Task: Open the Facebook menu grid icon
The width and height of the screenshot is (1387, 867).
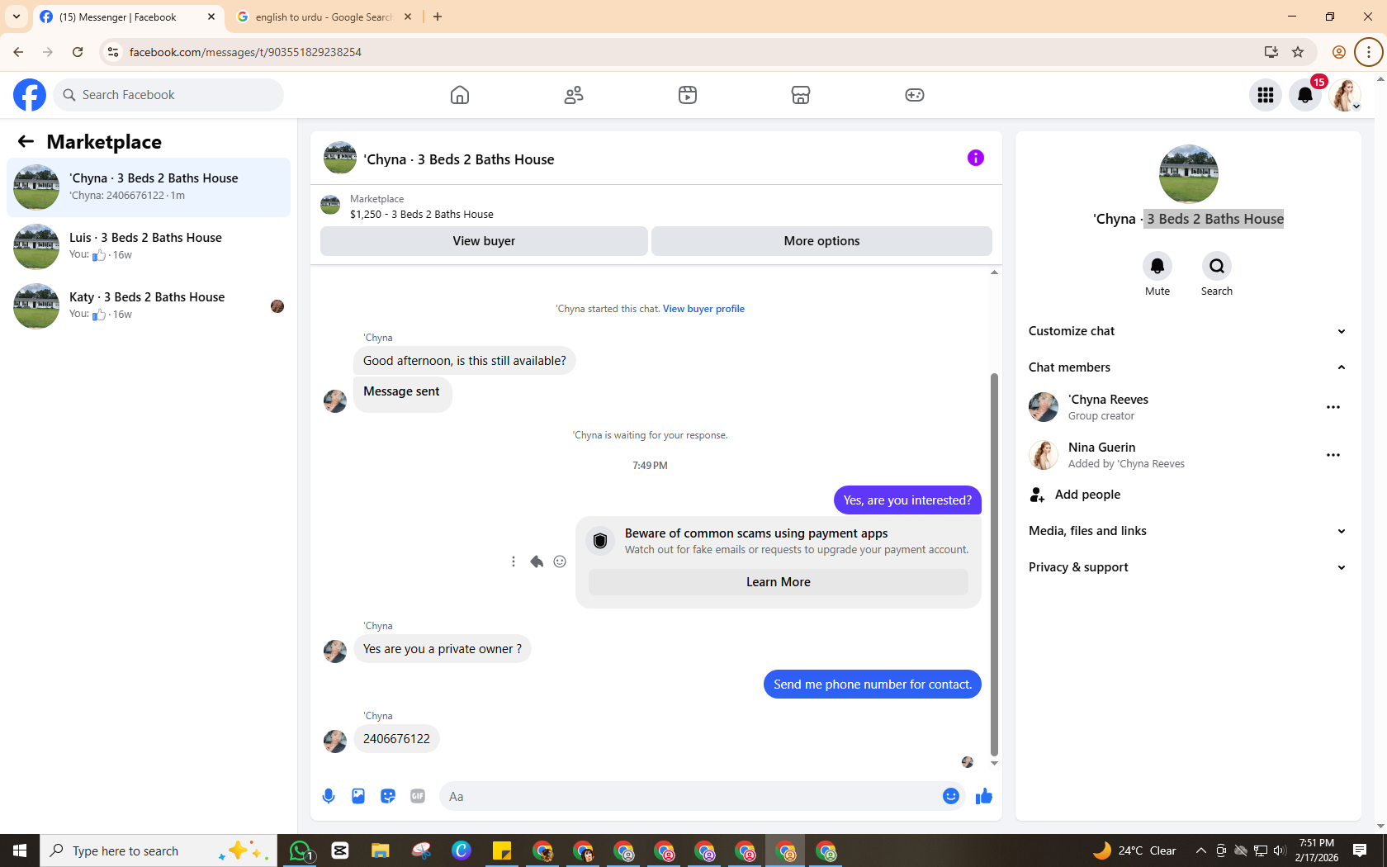Action: (1266, 95)
